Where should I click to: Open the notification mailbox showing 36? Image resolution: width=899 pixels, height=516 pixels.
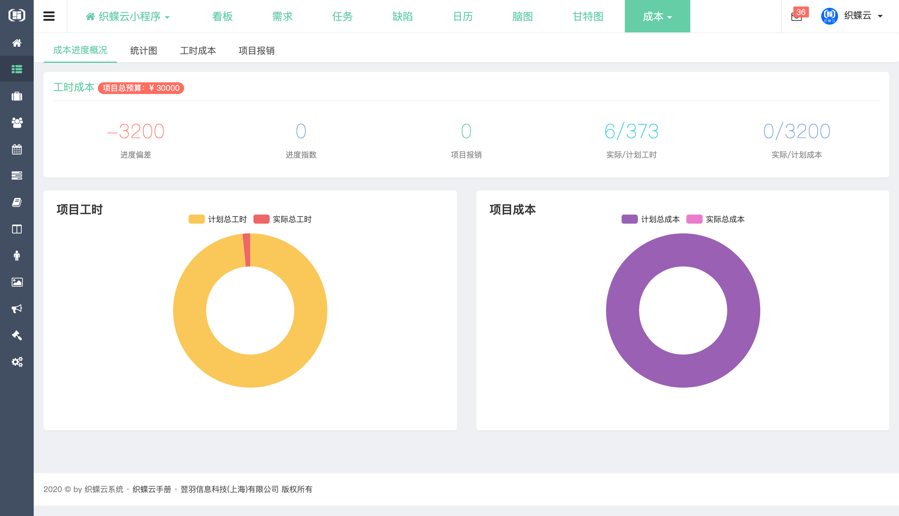pos(797,16)
